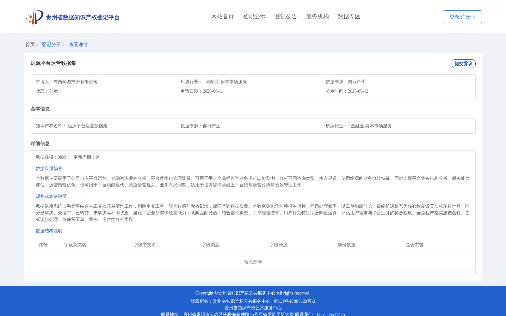Open 登记公示 navigation item
Image resolution: width=506 pixels, height=316 pixels.
(x=254, y=16)
